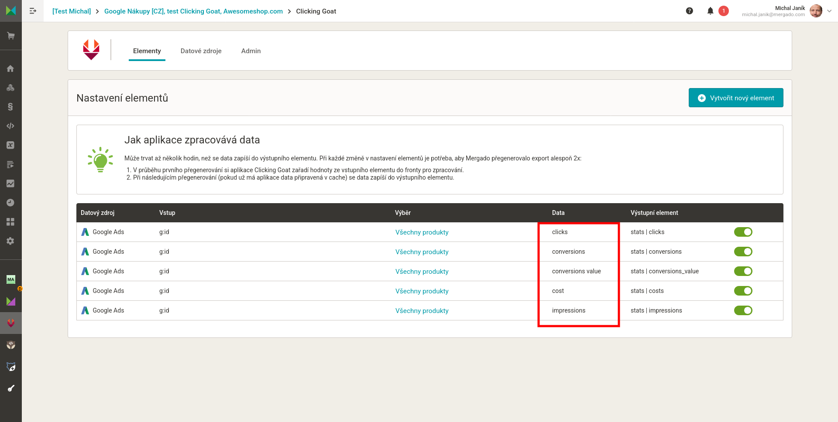Select the conversions value data cell

coord(577,271)
